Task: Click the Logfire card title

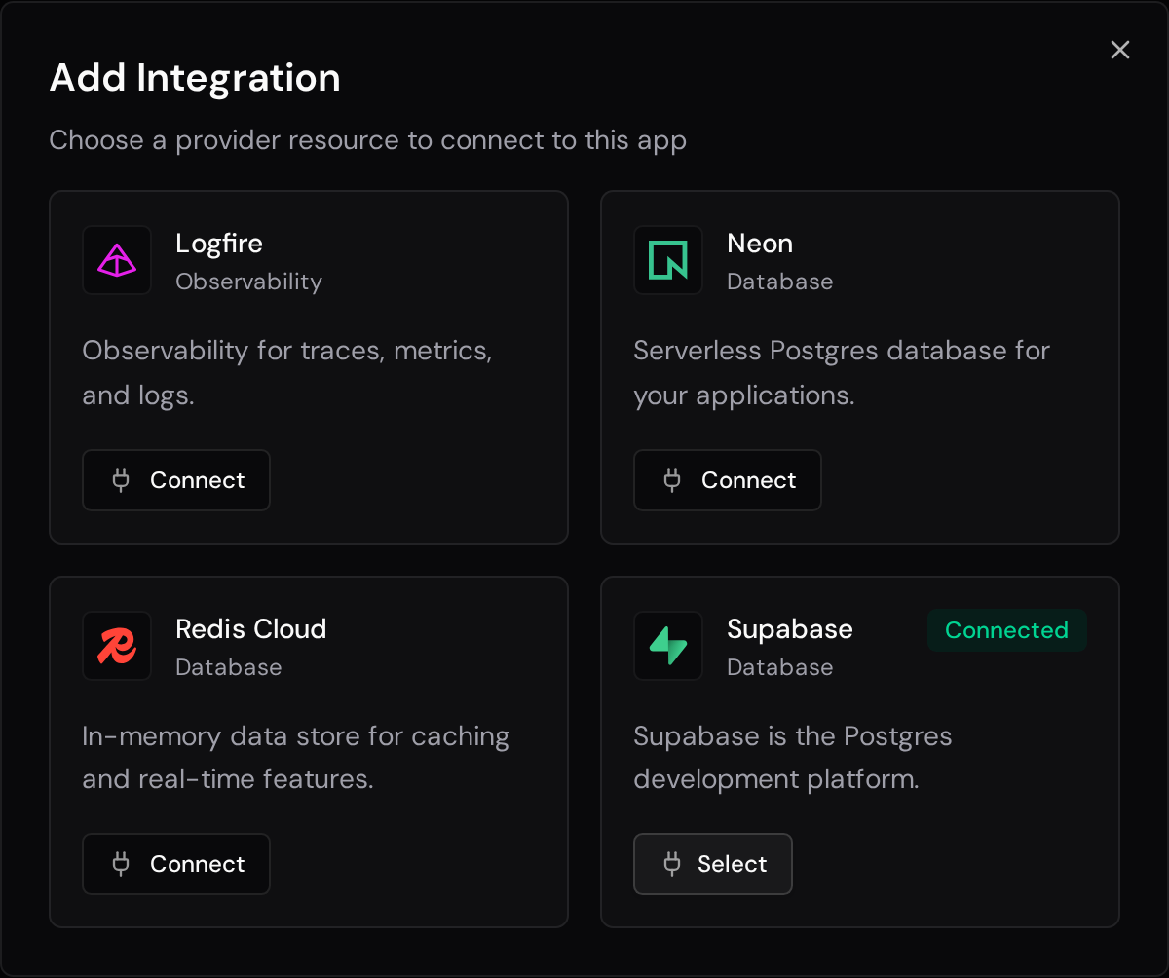Action: [219, 244]
